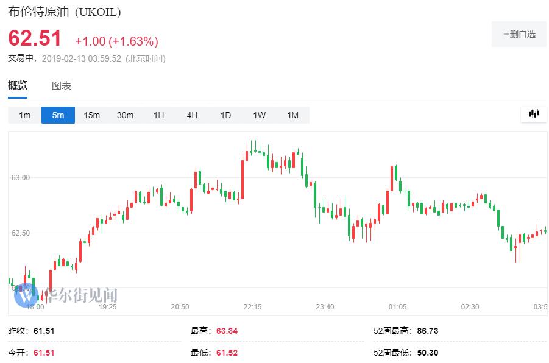Image resolution: width=549 pixels, height=363 pixels.
Task: Switch chart to 1D daily view
Action: pos(225,115)
